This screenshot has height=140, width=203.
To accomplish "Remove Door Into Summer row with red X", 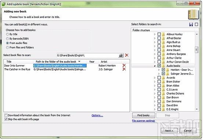I will tap(124, 65).
